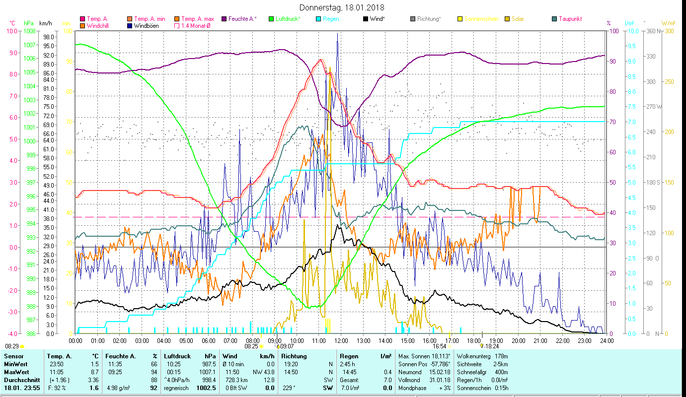This screenshot has width=686, height=397.
Task: Click the green Luftdruck legend swatch
Action: 271,19
